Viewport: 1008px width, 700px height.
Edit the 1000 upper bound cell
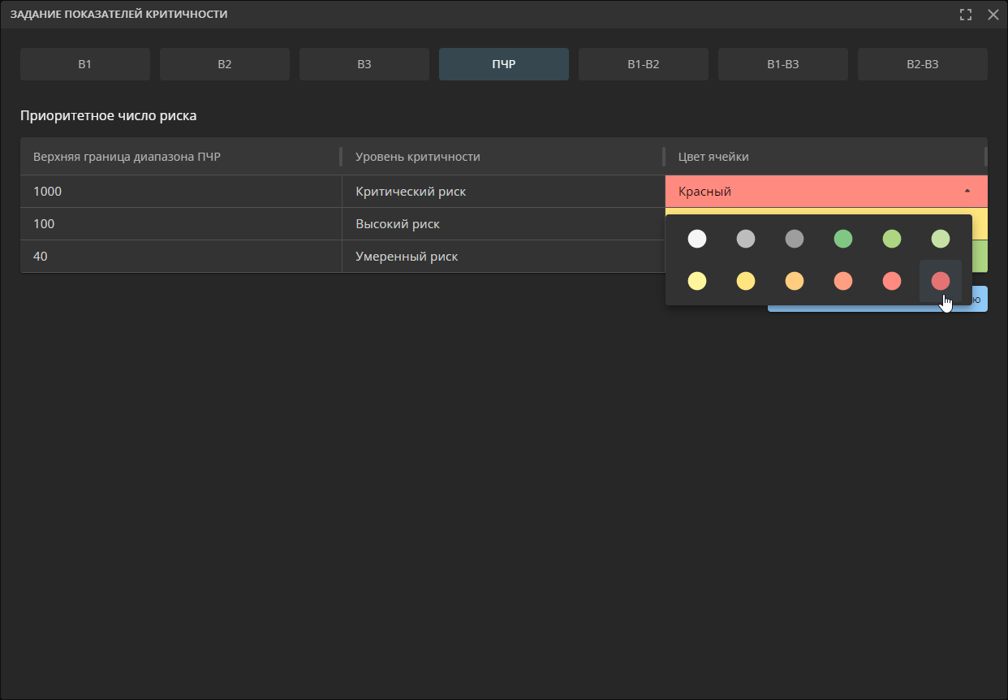tap(181, 192)
